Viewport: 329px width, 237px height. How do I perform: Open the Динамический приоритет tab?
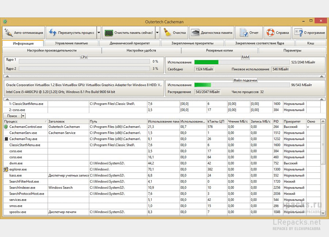130,43
